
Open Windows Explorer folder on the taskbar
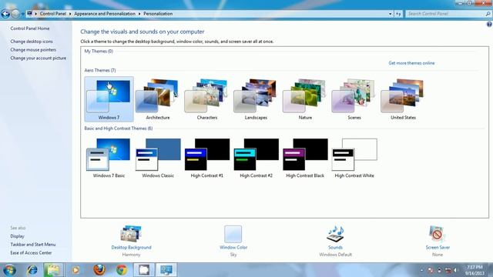click(x=53, y=270)
